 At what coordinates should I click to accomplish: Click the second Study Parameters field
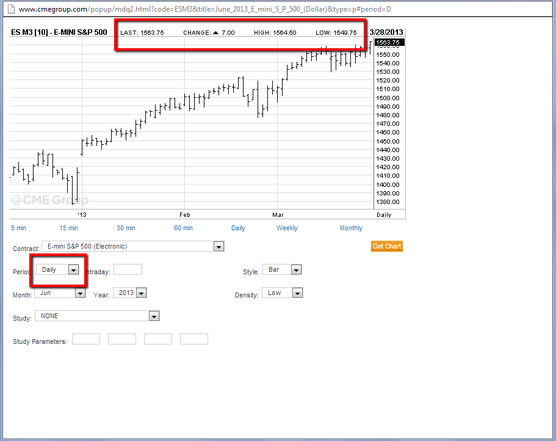(x=122, y=339)
